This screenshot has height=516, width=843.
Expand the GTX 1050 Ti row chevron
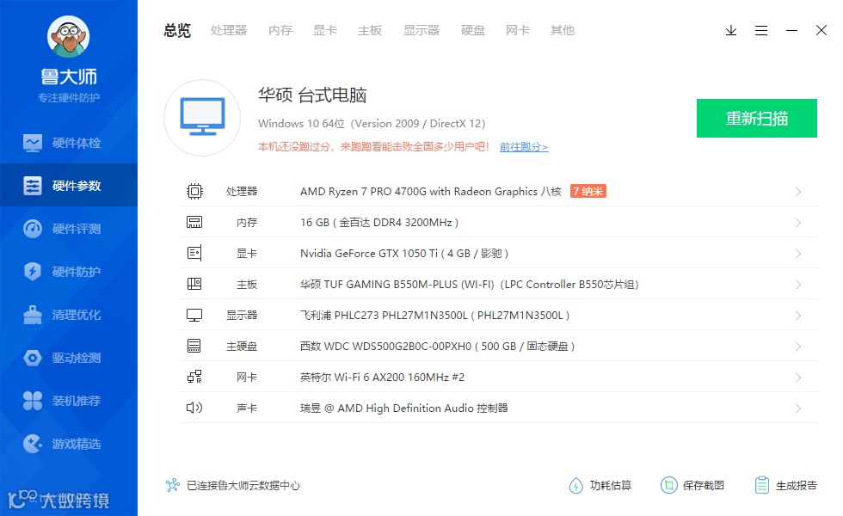pyautogui.click(x=798, y=254)
